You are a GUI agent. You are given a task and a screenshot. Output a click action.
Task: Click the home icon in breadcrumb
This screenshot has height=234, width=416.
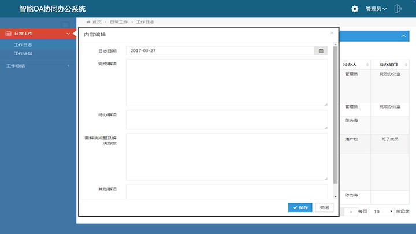click(88, 21)
